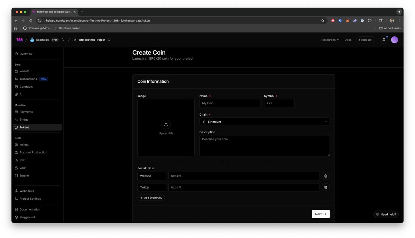This screenshot has width=415, height=238.
Task: Open the Chain dropdown showing Ethereum
Action: pyautogui.click(x=264, y=122)
